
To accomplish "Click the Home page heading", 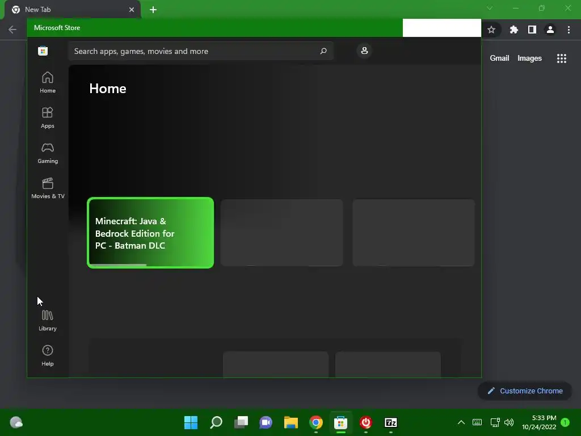I will [108, 89].
